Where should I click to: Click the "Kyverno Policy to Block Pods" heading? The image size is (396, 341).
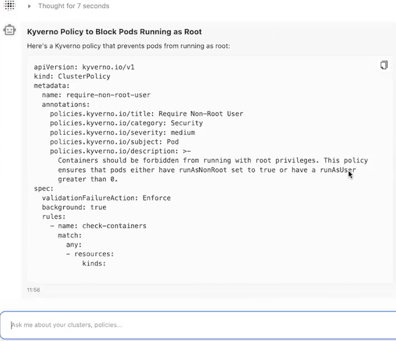click(x=114, y=32)
